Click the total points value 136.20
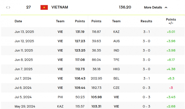The image size is (185, 109). pyautogui.click(x=125, y=7)
